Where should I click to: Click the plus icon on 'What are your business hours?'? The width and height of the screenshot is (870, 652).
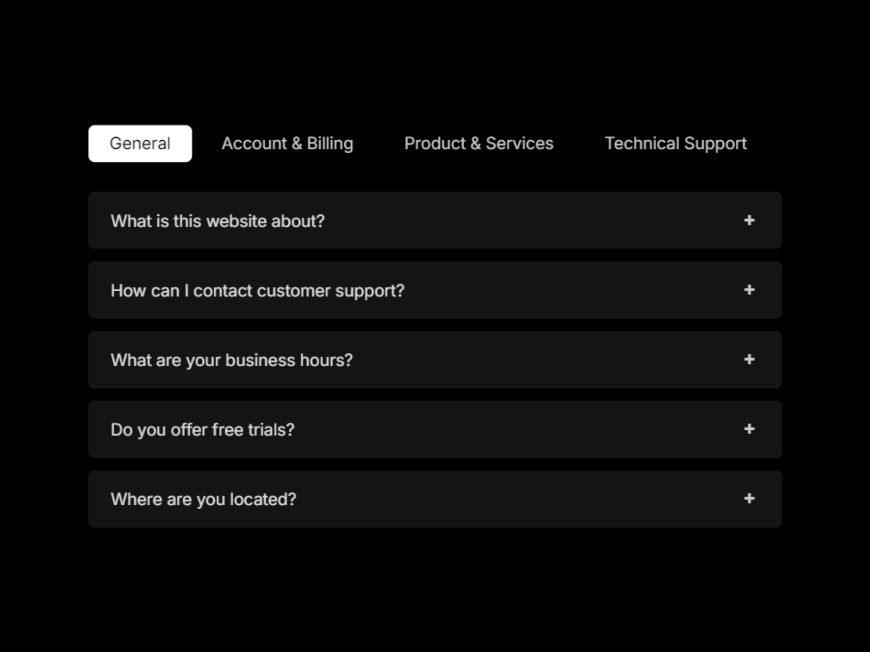click(750, 360)
